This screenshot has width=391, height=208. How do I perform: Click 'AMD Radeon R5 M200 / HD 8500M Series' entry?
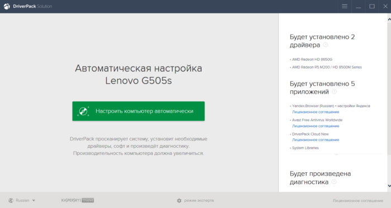pyautogui.click(x=327, y=67)
